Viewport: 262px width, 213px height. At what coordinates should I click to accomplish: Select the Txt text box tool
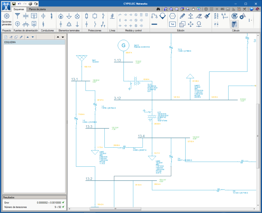(172, 24)
